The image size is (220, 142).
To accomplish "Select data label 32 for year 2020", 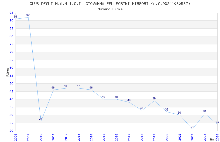I will click(x=167, y=109).
